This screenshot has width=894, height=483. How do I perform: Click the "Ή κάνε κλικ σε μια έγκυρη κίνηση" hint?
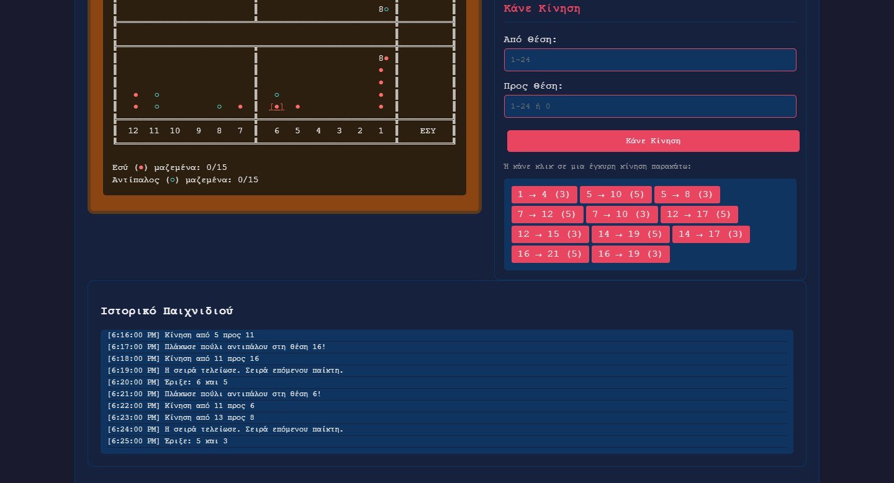[x=597, y=166]
